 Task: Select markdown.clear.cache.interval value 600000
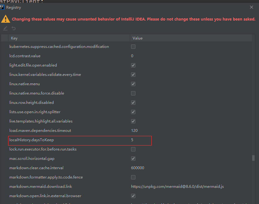(x=138, y=168)
